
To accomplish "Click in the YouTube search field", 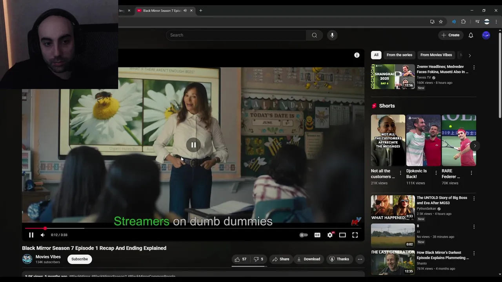I will tap(236, 35).
